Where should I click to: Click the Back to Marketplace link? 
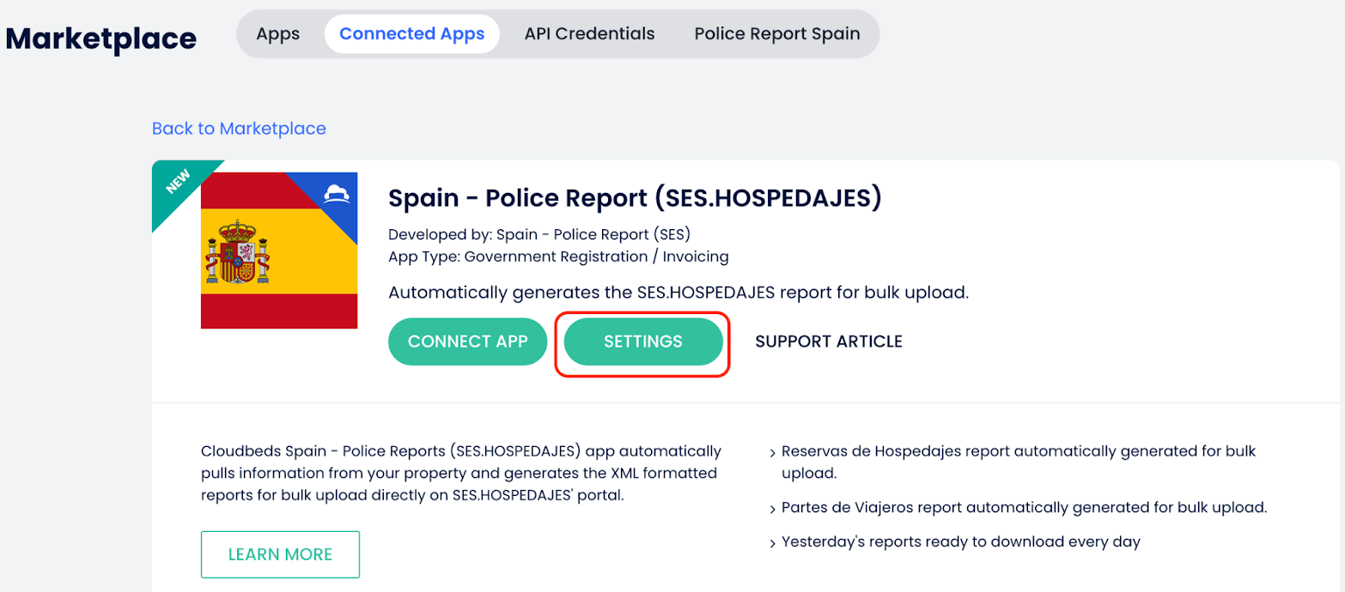click(x=239, y=129)
